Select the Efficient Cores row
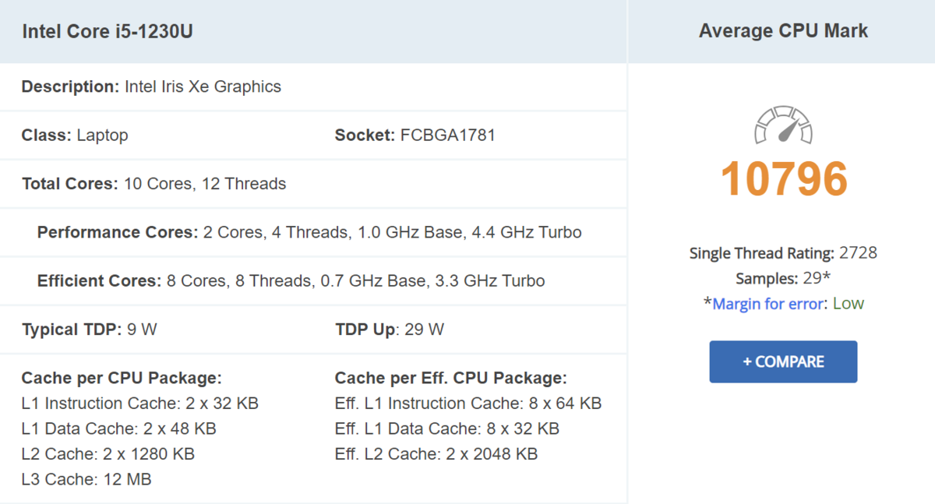This screenshot has height=504, width=935. (x=291, y=280)
